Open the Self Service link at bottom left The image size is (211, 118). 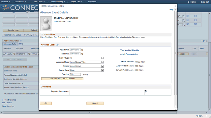(x=7, y=103)
